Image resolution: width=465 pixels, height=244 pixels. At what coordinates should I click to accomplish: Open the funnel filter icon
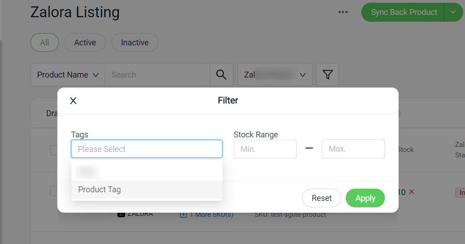pyautogui.click(x=327, y=75)
